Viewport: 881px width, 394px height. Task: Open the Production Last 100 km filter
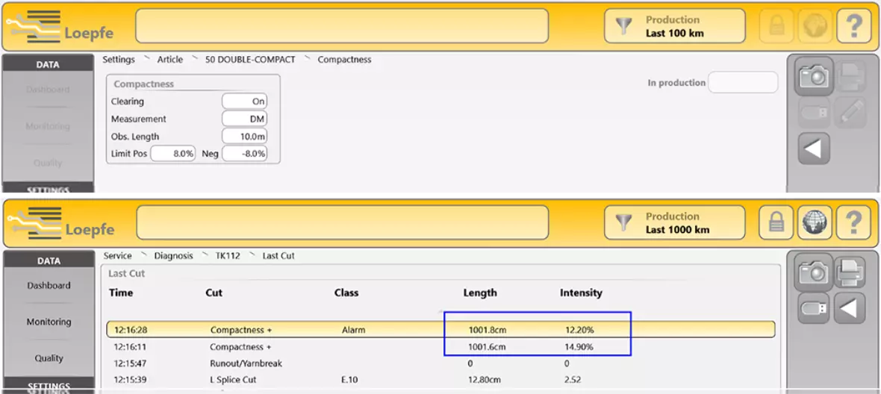(674, 27)
